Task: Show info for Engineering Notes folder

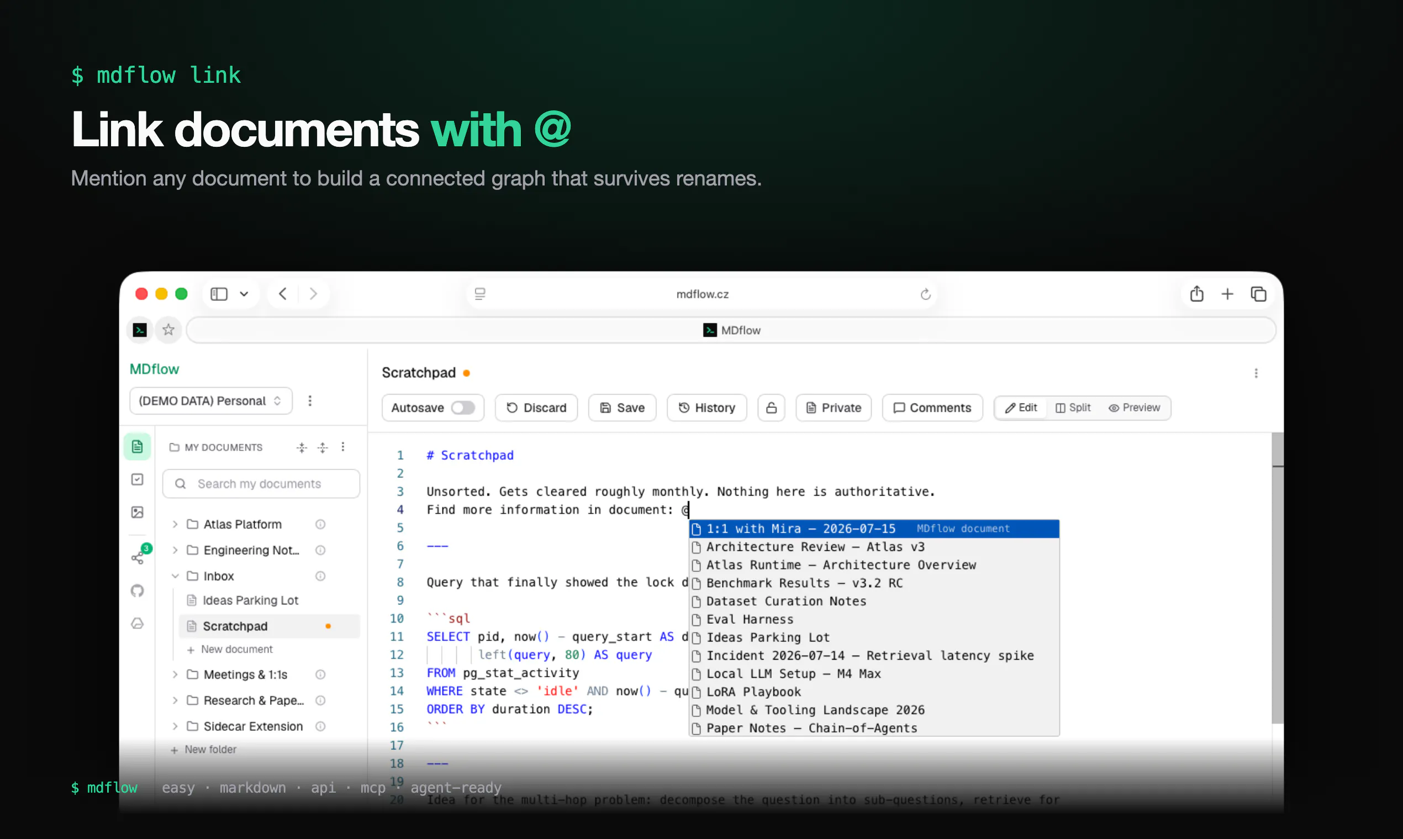Action: pyautogui.click(x=320, y=550)
